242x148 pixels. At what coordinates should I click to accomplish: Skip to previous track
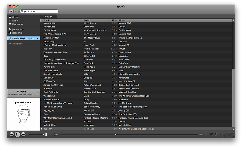pos(12,134)
